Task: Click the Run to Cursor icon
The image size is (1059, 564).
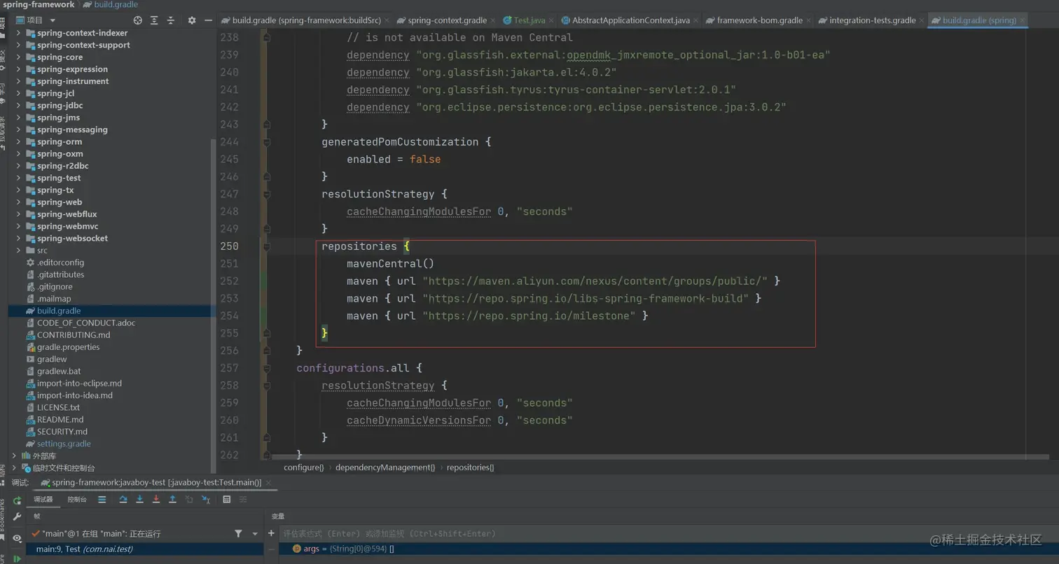Action: [x=205, y=500]
